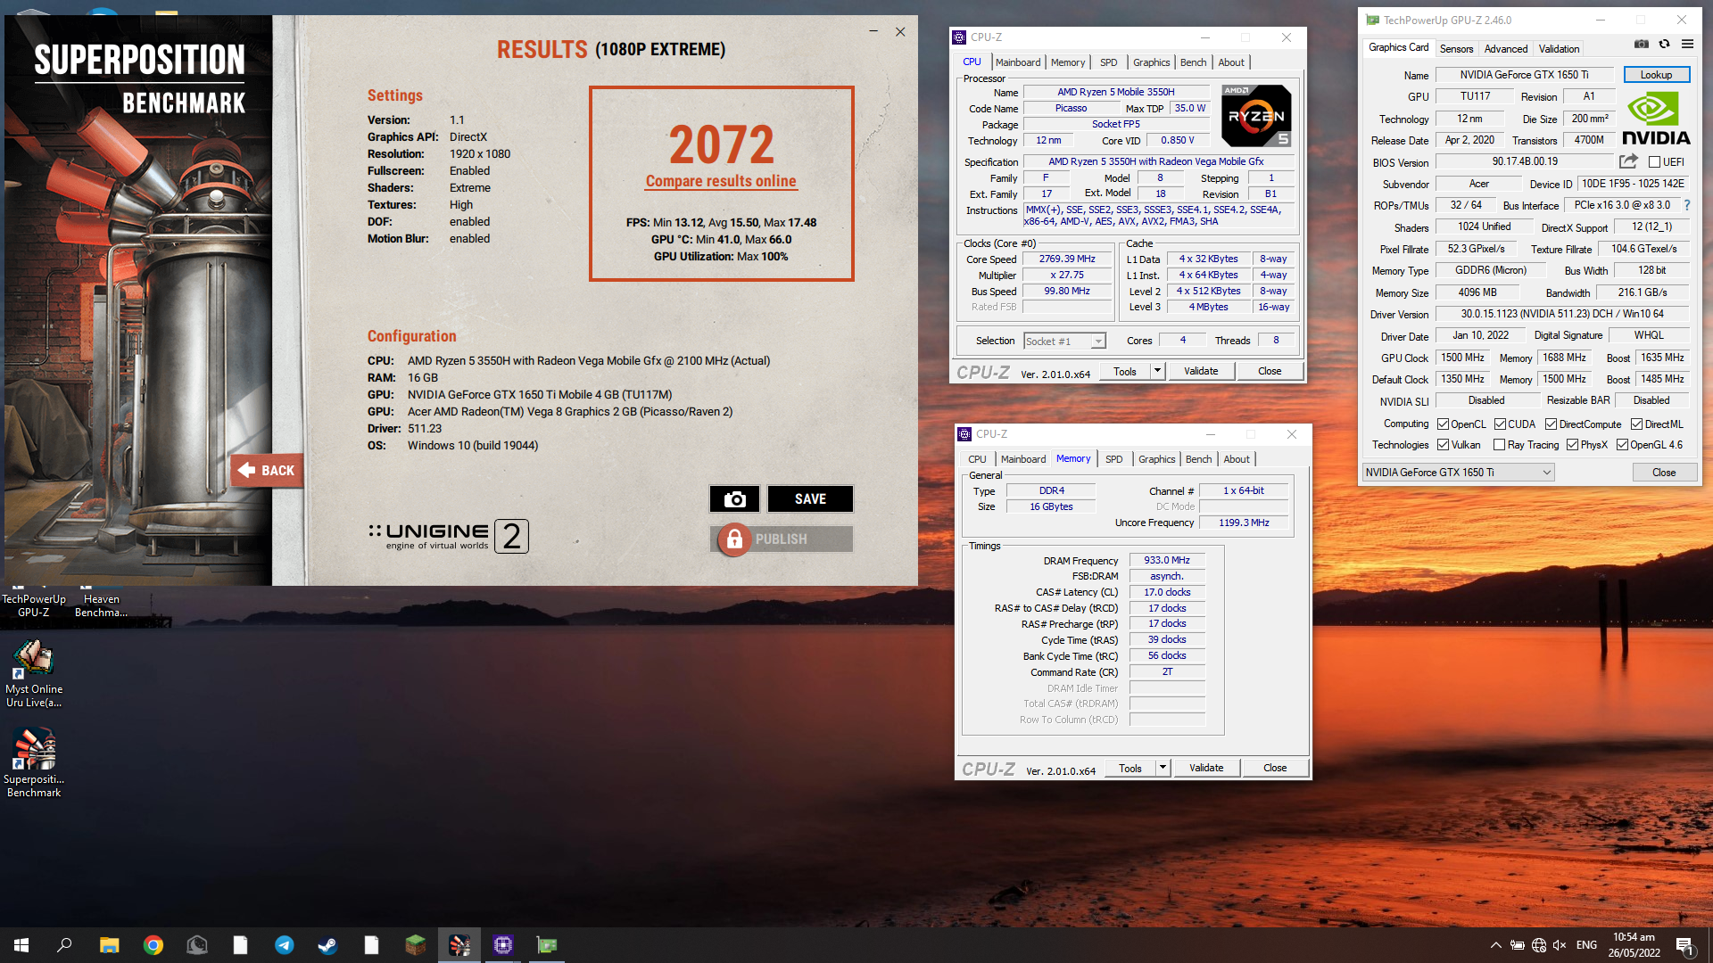Click the locked PUBLISH padlock icon
This screenshot has width=1713, height=963.
pos(734,539)
